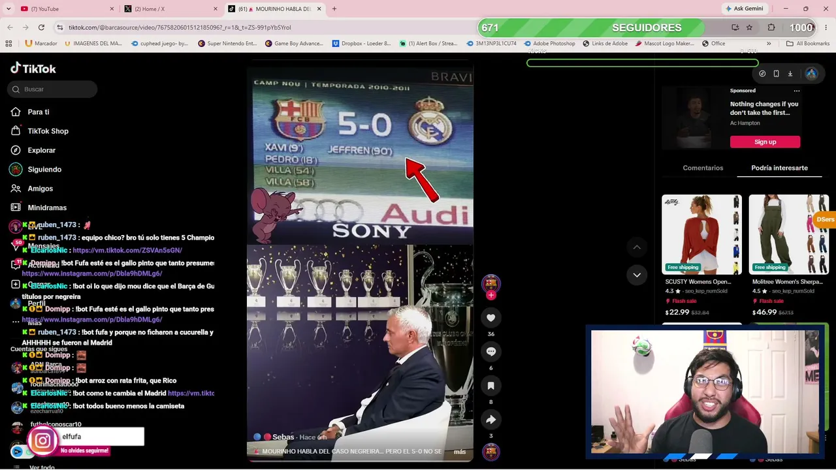This screenshot has height=470, width=836.
Task: Open Game Boy Advance bookmark
Action: (x=294, y=44)
